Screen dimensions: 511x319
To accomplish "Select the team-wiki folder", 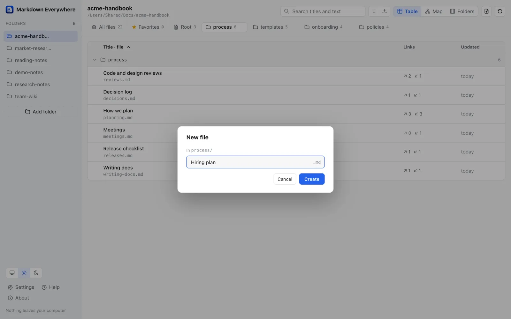I will pos(41,97).
